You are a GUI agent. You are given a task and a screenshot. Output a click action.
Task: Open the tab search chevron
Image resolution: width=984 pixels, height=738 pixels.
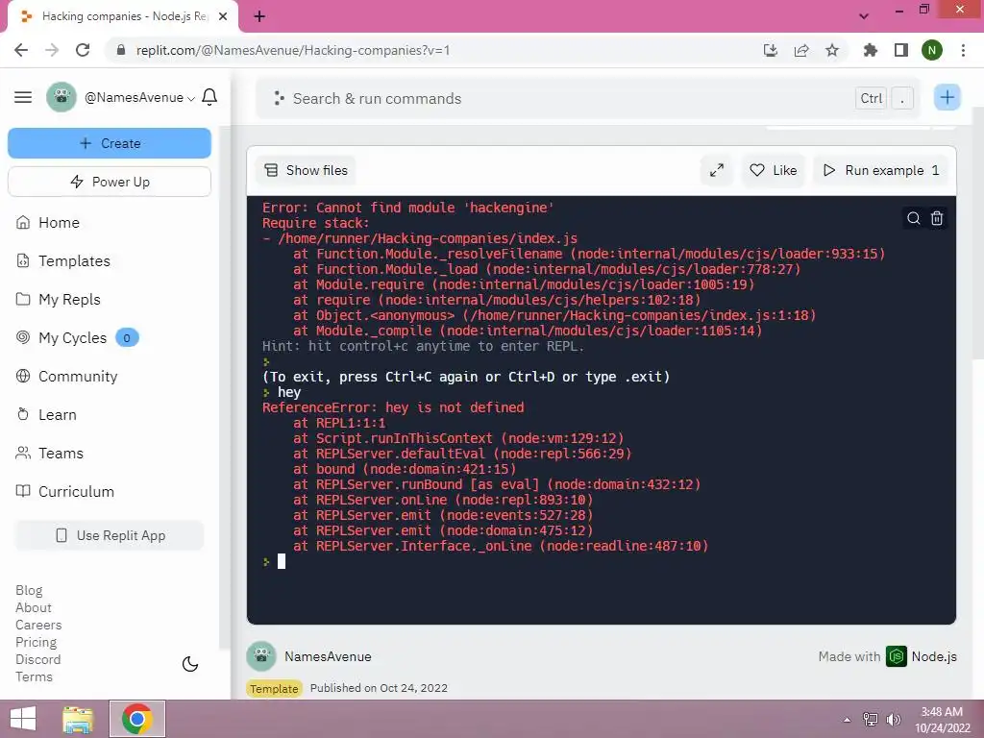[864, 16]
